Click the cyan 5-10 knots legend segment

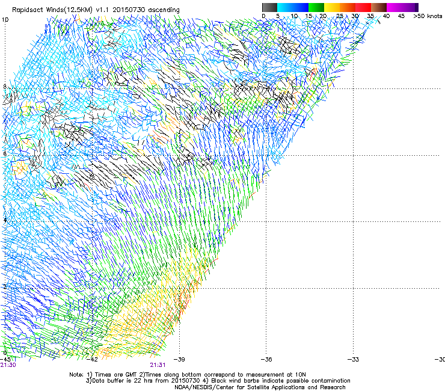click(x=285, y=7)
